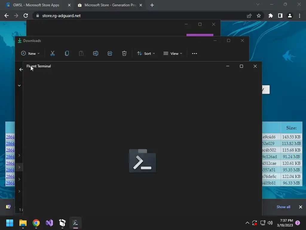Click the Size: column header

coord(291,128)
